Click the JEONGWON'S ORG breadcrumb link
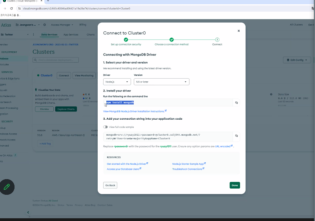 [x=50, y=45]
